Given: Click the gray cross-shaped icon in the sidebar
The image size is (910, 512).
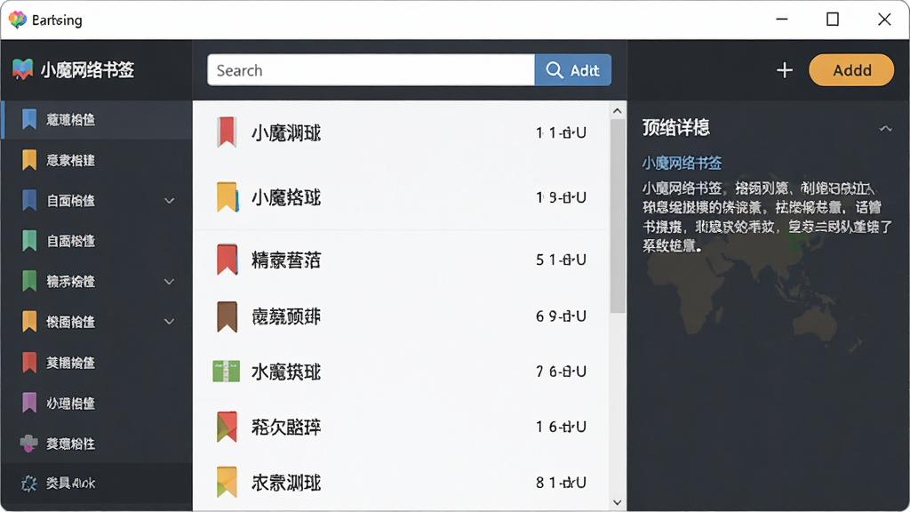Looking at the screenshot, I should pyautogui.click(x=29, y=444).
